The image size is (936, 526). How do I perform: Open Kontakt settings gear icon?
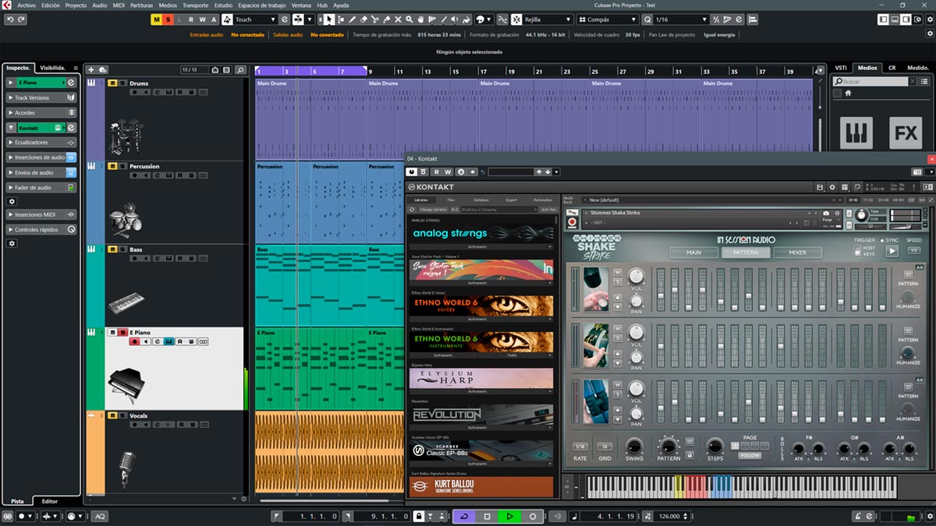(832, 187)
